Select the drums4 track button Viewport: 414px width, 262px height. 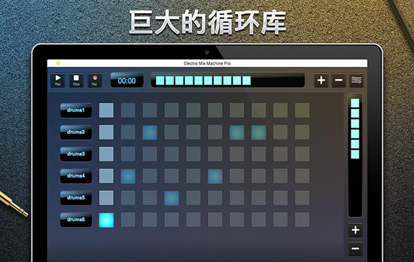pyautogui.click(x=76, y=176)
